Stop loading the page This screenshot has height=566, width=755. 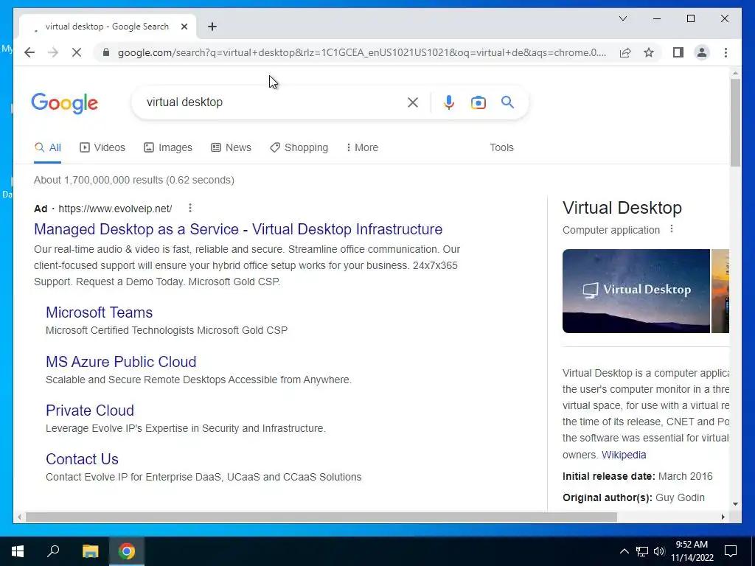[x=77, y=52]
